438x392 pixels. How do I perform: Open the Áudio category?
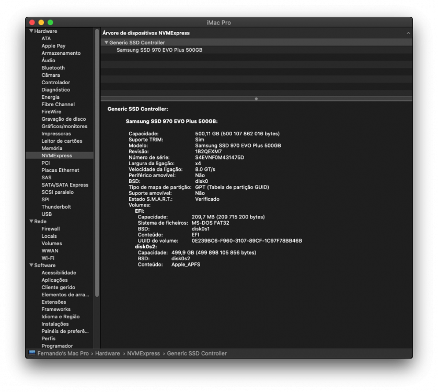(48, 60)
